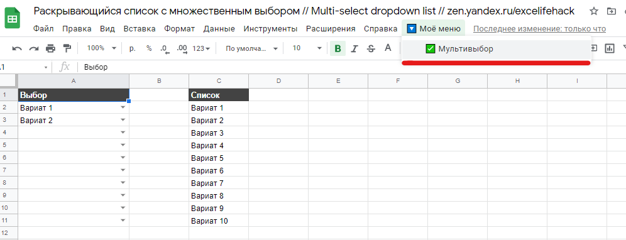Format cell as currency (р.)
The width and height of the screenshot is (626, 240).
[x=133, y=49]
